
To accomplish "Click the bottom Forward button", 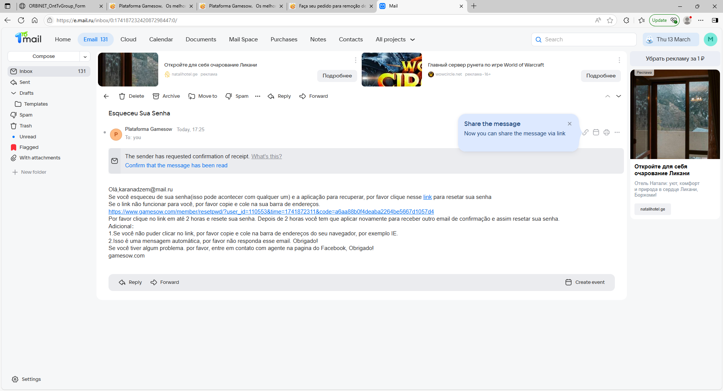I will point(165,282).
